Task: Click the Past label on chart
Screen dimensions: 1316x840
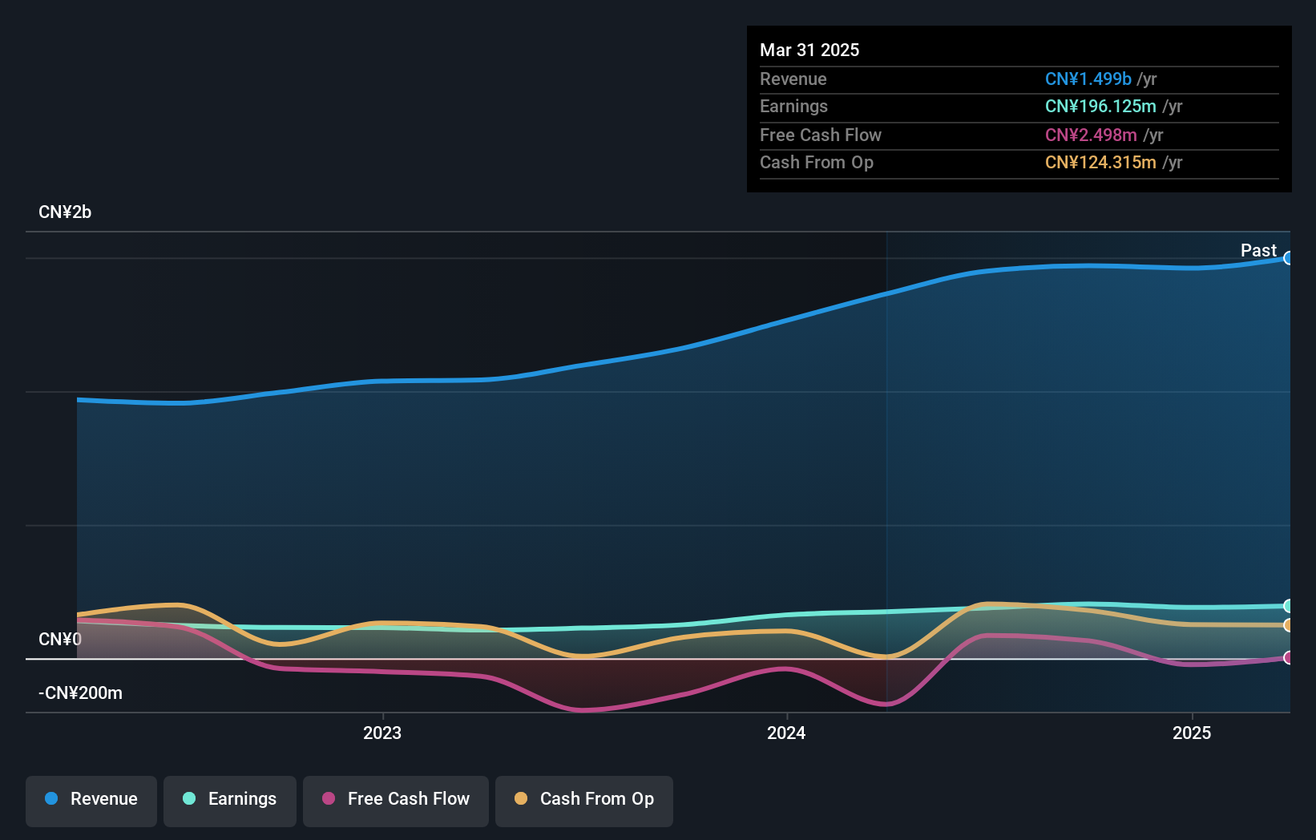Action: point(1258,250)
